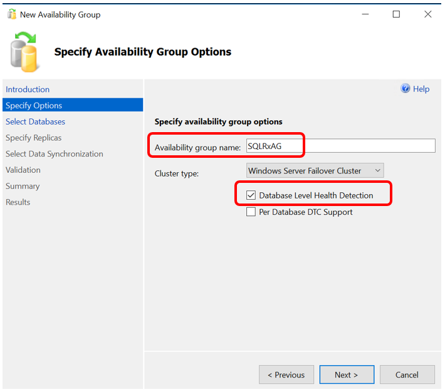
Task: Click the Cluster type dropdown arrow
Action: tap(377, 170)
